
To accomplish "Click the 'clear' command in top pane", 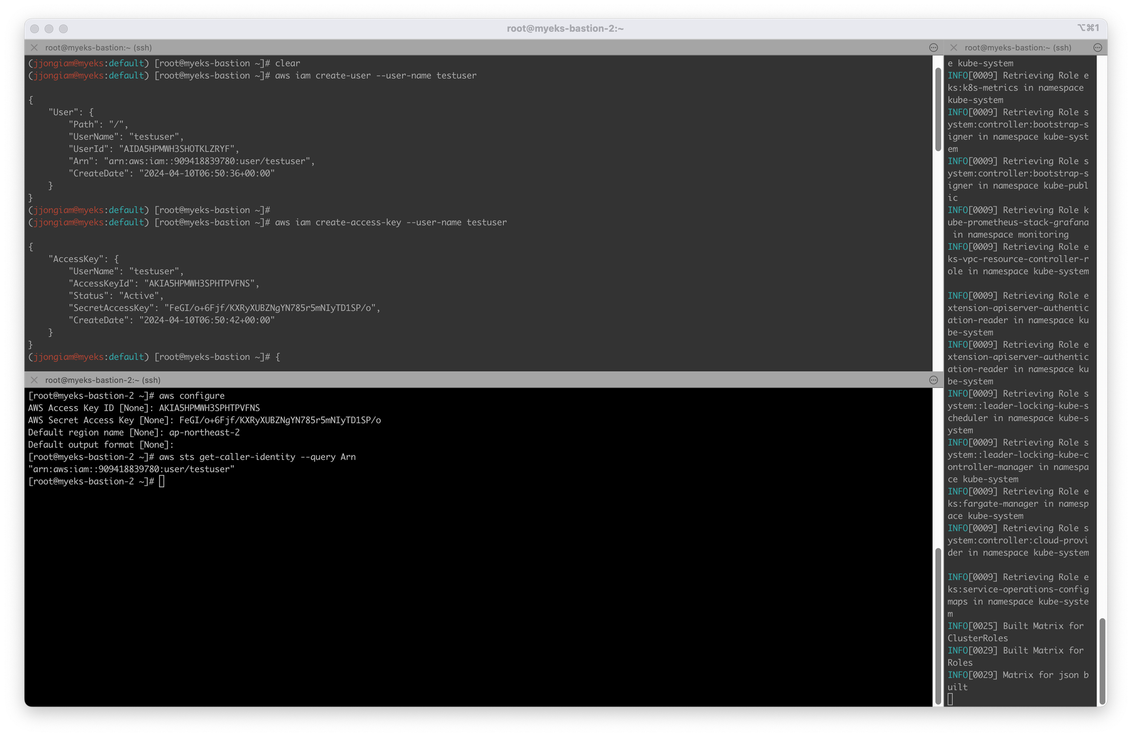I will [288, 63].
